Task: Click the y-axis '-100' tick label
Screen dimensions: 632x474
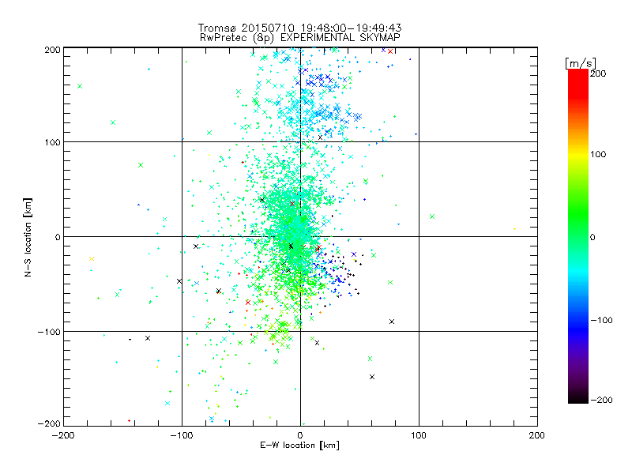Action: point(49,332)
